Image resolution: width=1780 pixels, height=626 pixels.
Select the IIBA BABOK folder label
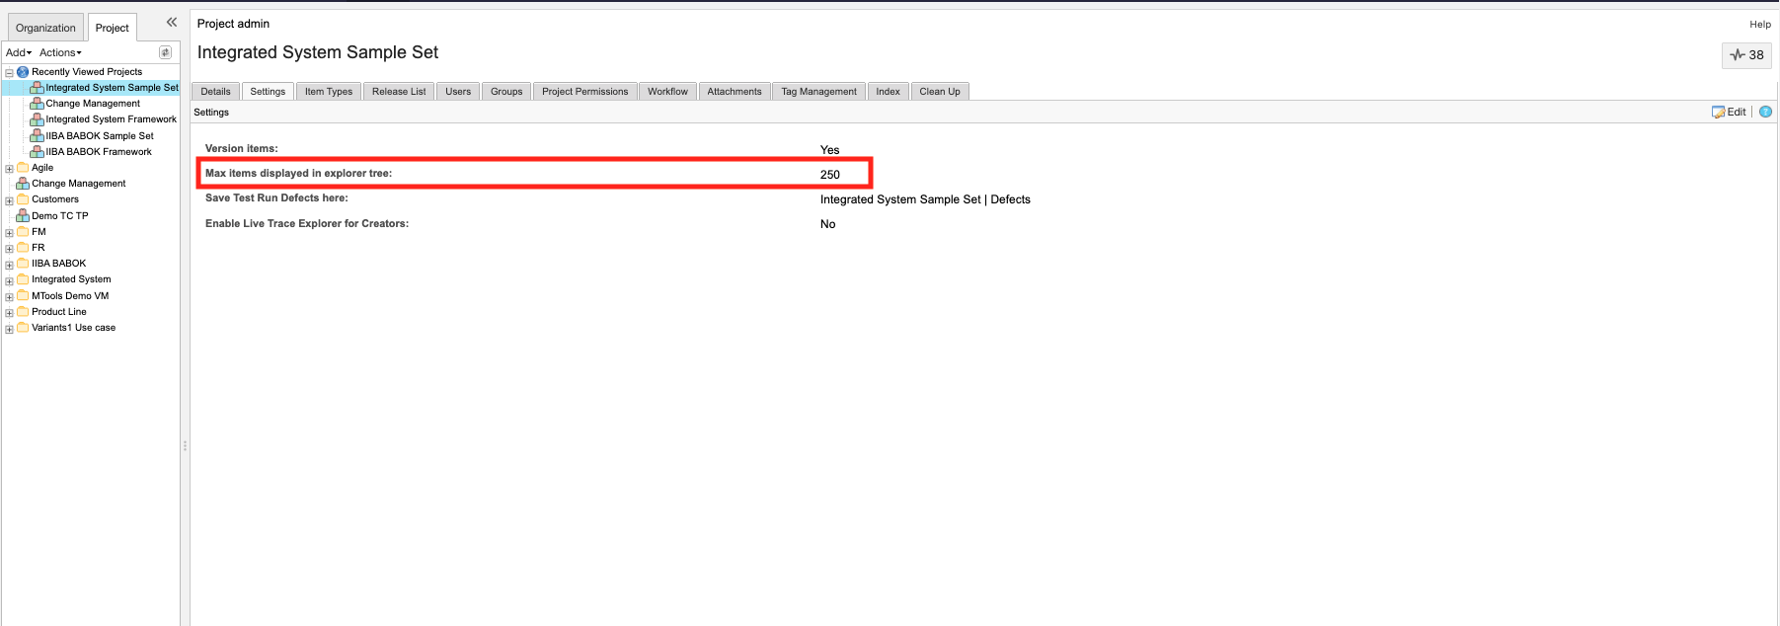pos(58,264)
